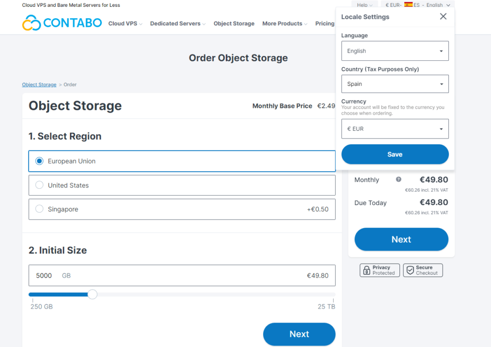491x347 pixels.
Task: Go to Object Storage nav item
Action: [x=234, y=23]
